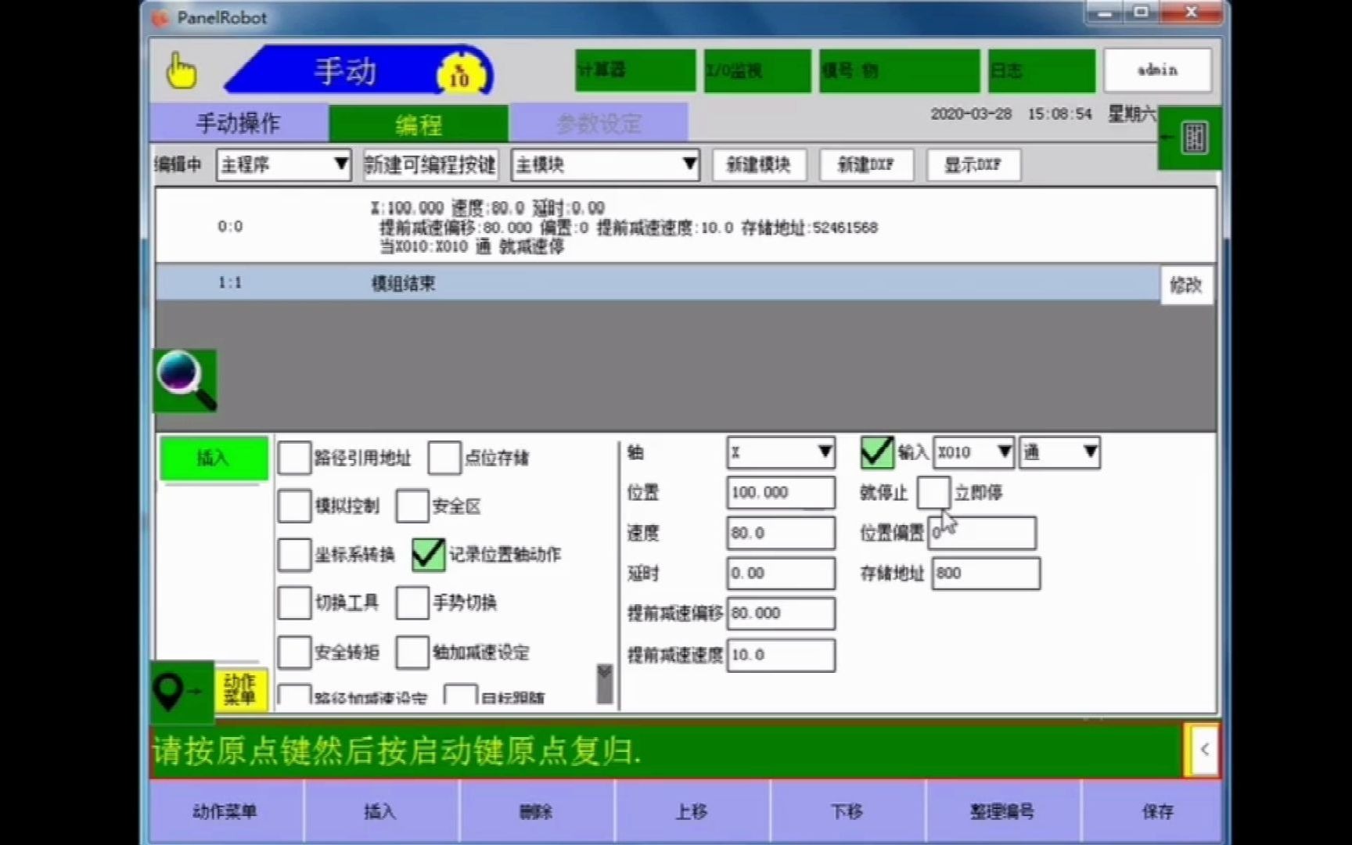Toggle 点位存储 checkbox

(x=444, y=458)
